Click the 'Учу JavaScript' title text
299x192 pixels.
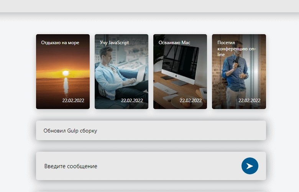(x=114, y=43)
